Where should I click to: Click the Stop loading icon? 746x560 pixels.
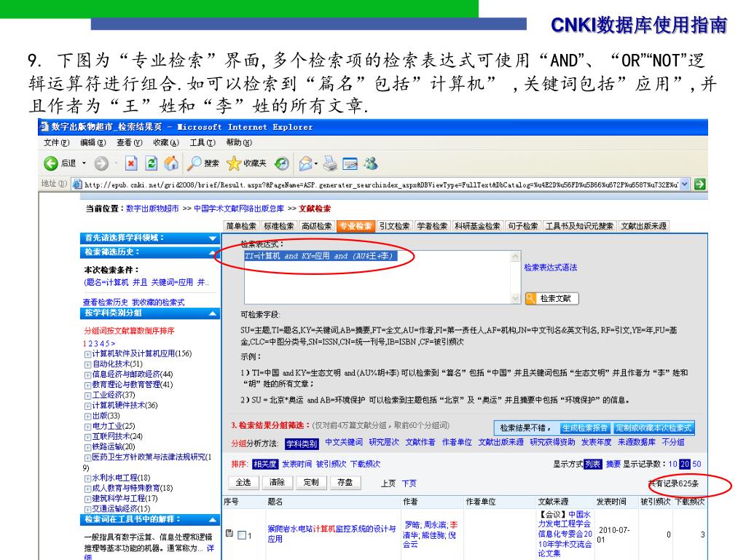point(131,163)
